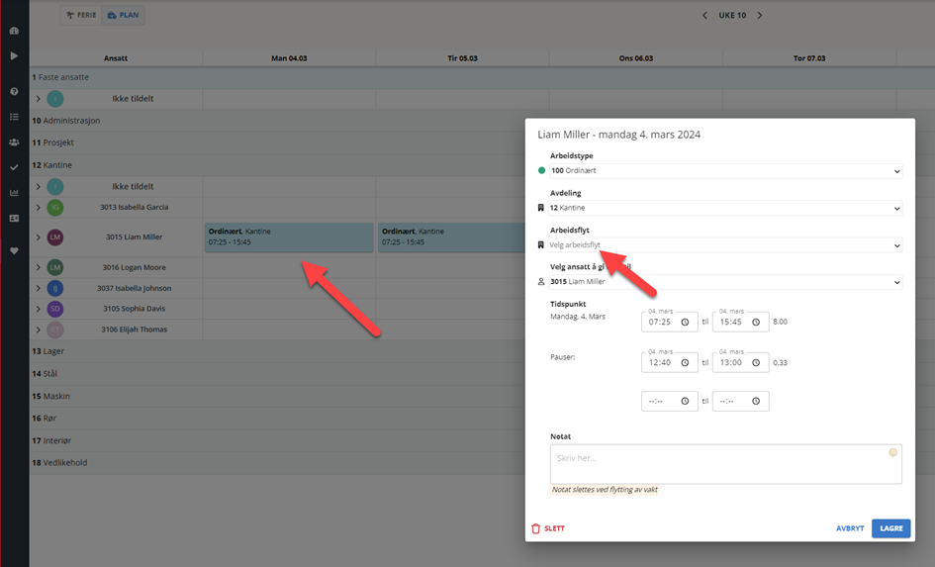
Task: Click Sophia Davis avatar SD
Action: (x=55, y=309)
